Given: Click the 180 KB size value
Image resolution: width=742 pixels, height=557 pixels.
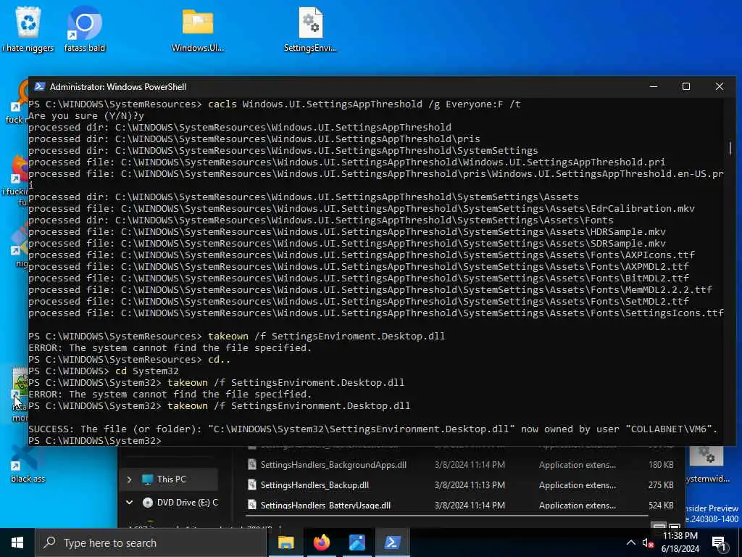Looking at the screenshot, I should 661,465.
